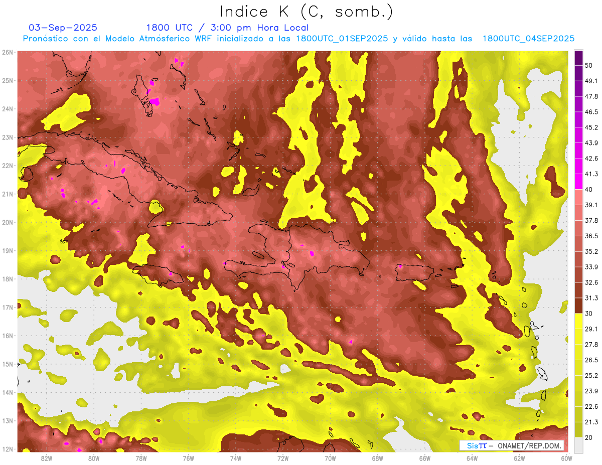
Task: Pick the magenta color bar segment between 40 and 41.3
Action: 578,181
